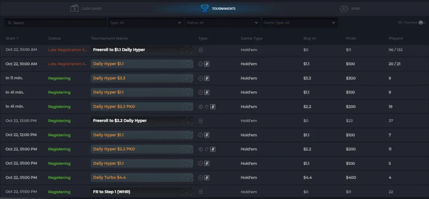Expand the Game Type: All dropdown
The width and height of the screenshot is (429, 199).
click(300, 23)
